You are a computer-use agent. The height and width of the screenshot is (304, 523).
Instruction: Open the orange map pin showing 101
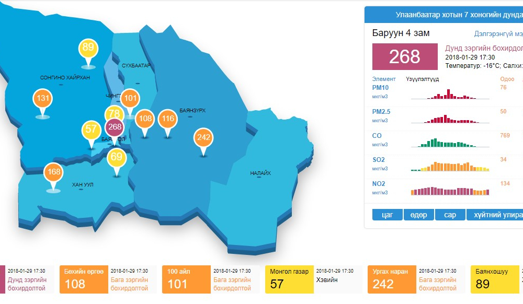[x=130, y=99]
